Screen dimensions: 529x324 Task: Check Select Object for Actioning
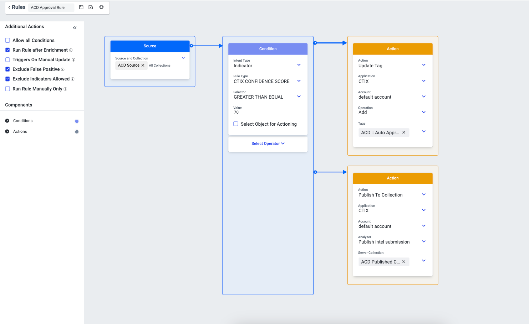pos(236,124)
